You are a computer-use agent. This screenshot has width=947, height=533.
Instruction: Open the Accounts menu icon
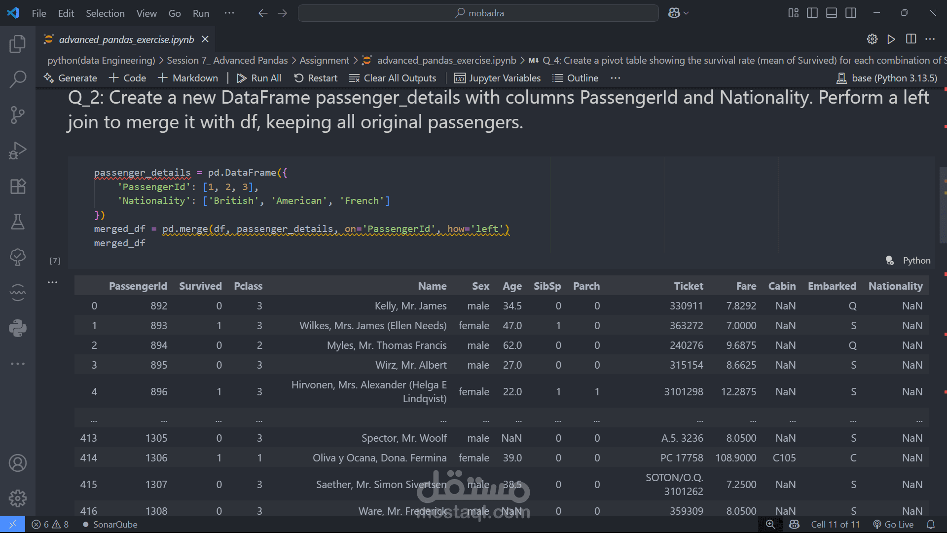pyautogui.click(x=18, y=463)
